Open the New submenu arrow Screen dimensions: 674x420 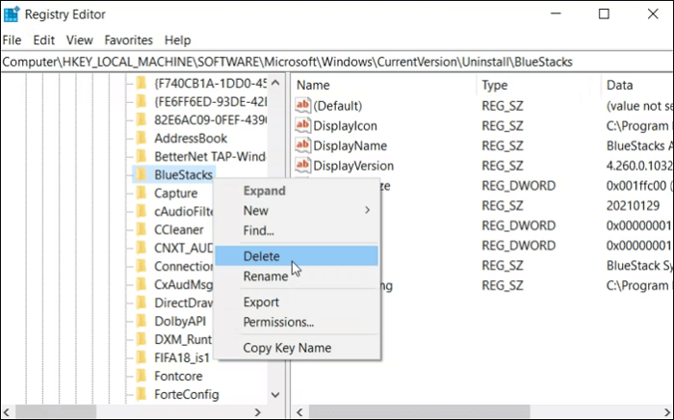tap(366, 210)
